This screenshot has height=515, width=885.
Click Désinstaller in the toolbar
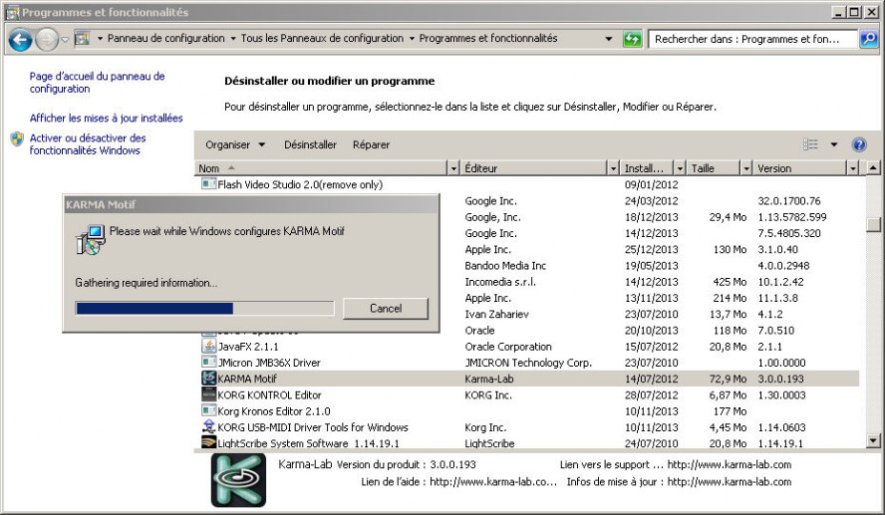click(310, 144)
